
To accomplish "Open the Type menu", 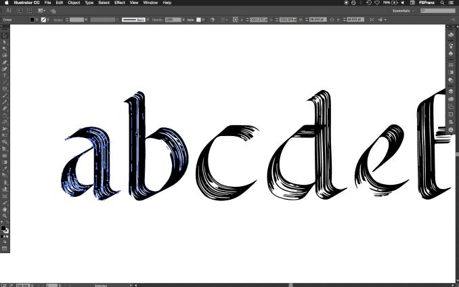I will [89, 3].
